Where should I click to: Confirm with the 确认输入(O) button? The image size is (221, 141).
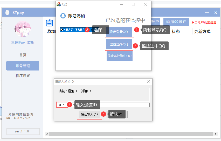tap(89, 114)
